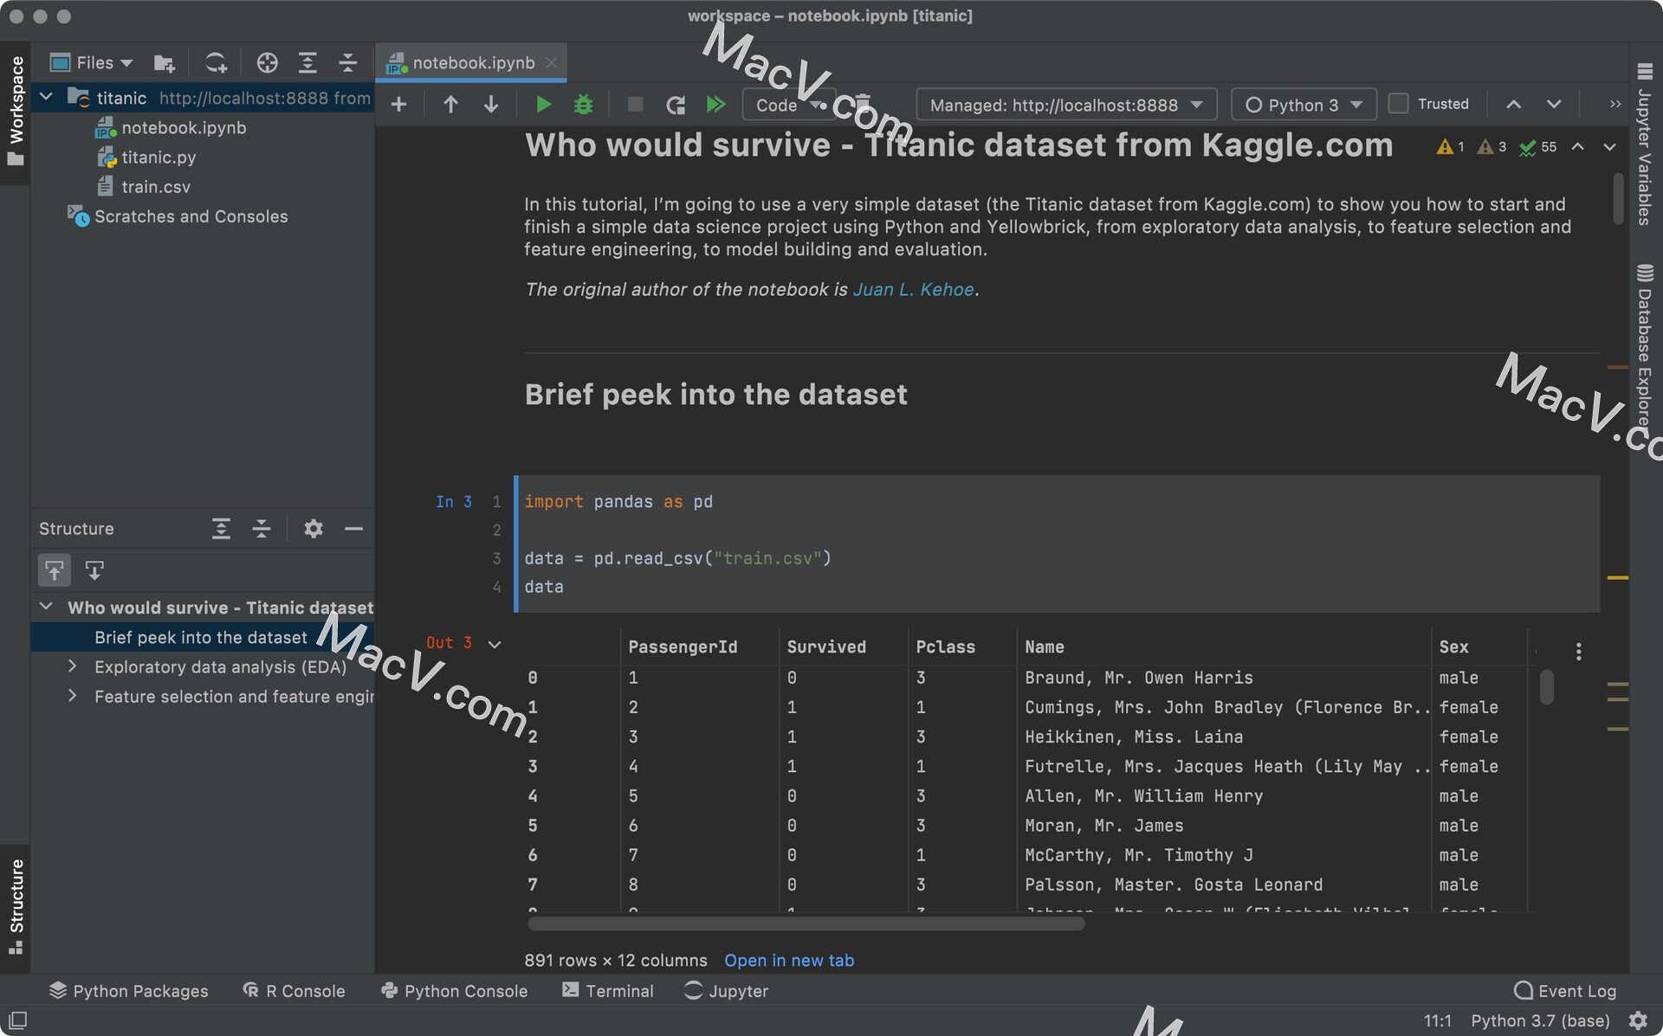Click the refresh-with-plus icon in Files toolbar
The width and height of the screenshot is (1663, 1036).
point(216,63)
